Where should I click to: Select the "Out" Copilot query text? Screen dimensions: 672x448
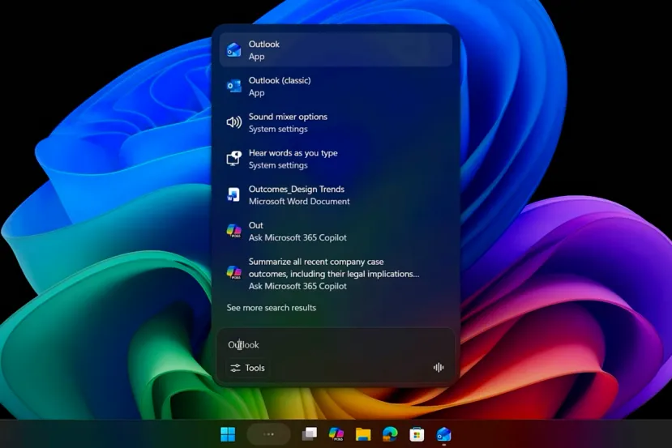(256, 225)
